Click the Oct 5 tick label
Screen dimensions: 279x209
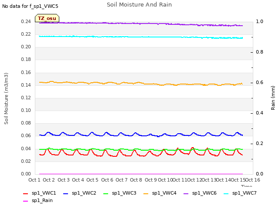click(92, 180)
